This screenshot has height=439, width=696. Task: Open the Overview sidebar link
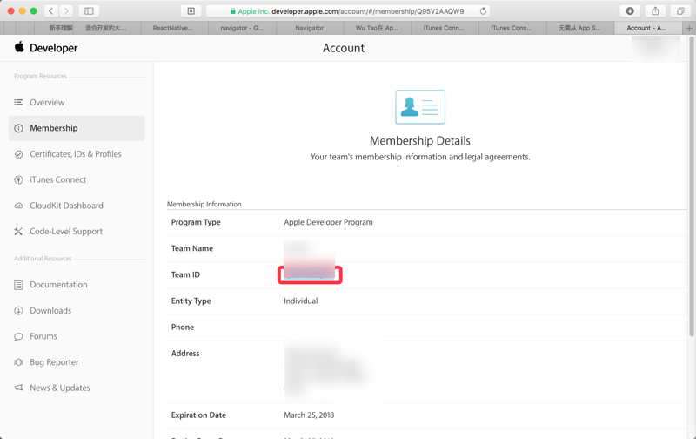click(x=47, y=102)
